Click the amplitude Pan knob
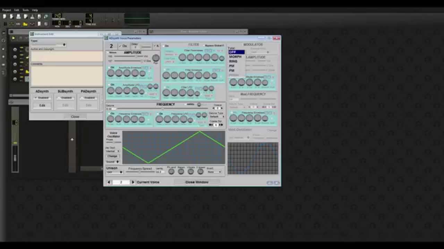 pyautogui.click(x=156, y=58)
